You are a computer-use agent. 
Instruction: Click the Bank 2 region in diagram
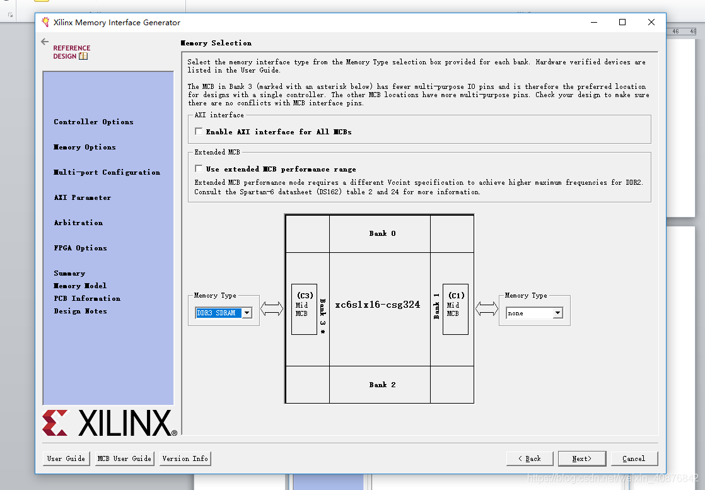click(x=380, y=385)
